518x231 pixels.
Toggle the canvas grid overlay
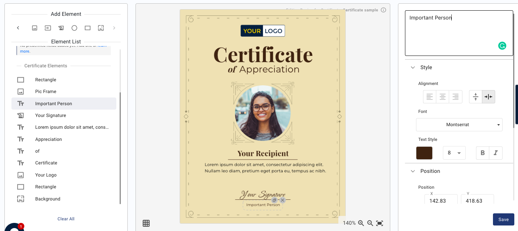(x=146, y=223)
